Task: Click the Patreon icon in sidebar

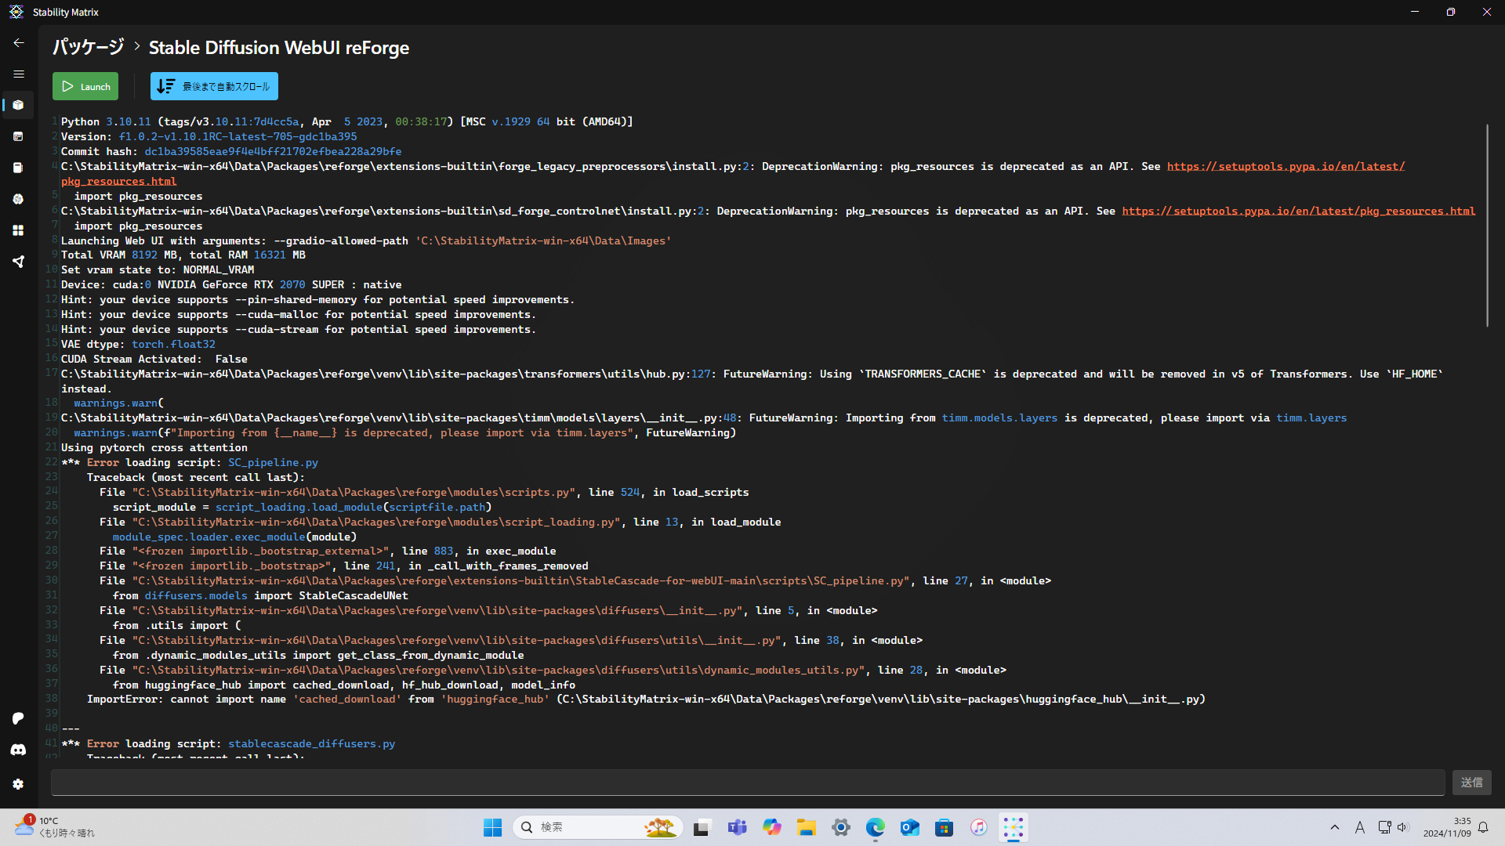Action: pos(19,718)
